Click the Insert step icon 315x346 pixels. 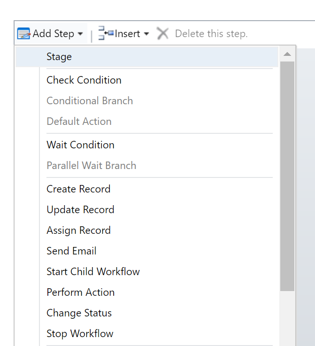pos(106,33)
